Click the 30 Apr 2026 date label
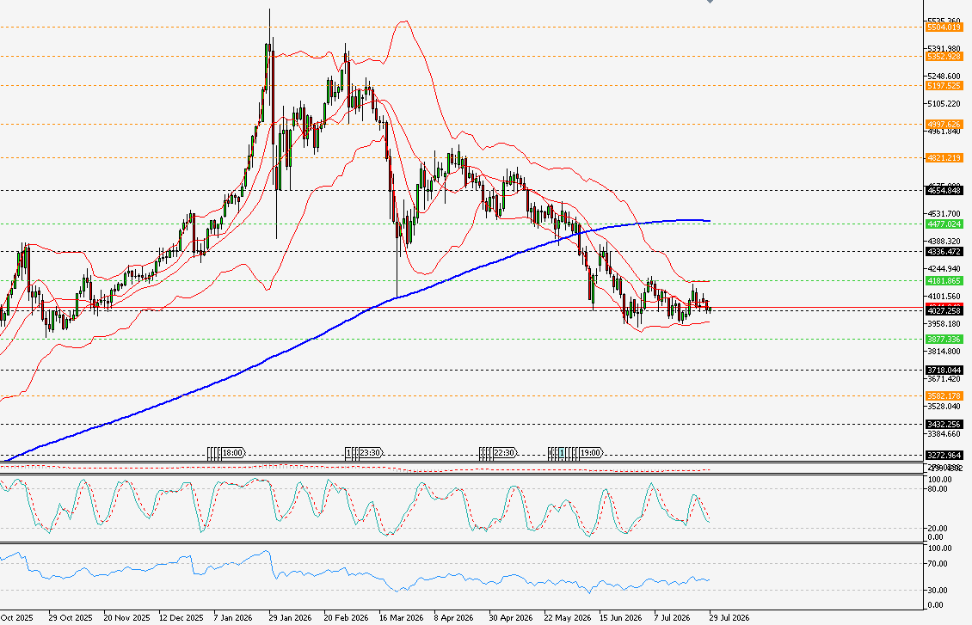Viewport: 972px width, 625px height. click(511, 617)
